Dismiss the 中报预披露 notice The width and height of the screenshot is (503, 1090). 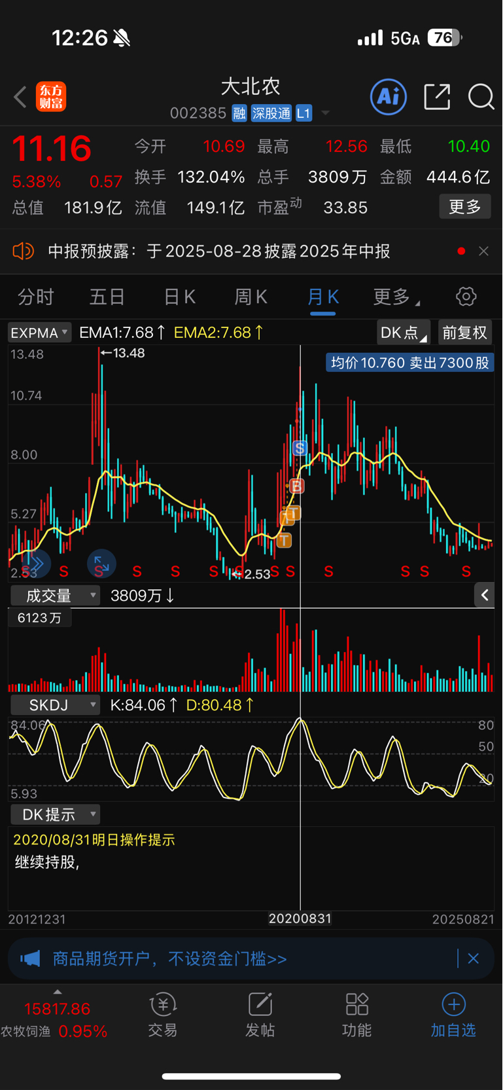483,251
